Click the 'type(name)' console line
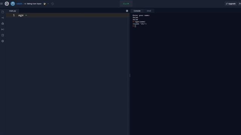Screen dimensions: 241x135 tap(140, 22)
